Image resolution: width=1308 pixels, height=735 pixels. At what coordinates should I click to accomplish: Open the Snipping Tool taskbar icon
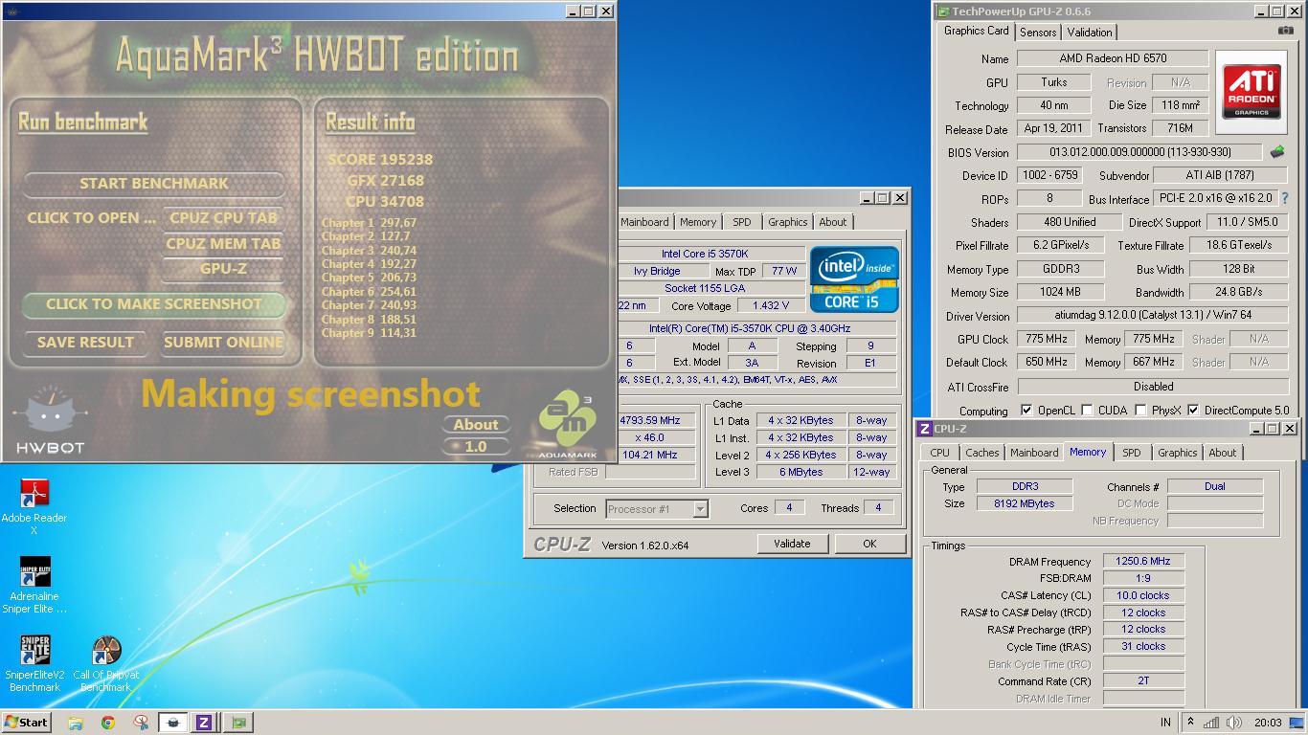click(x=141, y=723)
